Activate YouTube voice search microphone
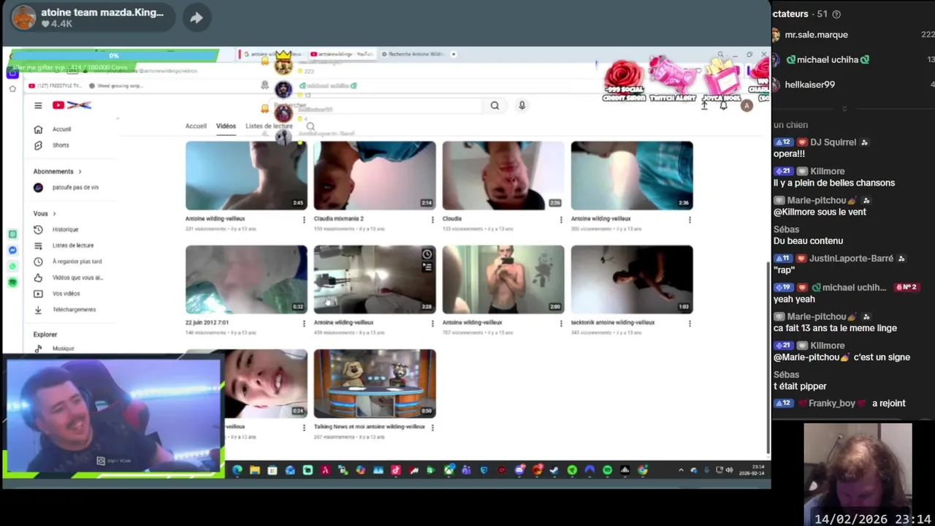 (x=522, y=105)
